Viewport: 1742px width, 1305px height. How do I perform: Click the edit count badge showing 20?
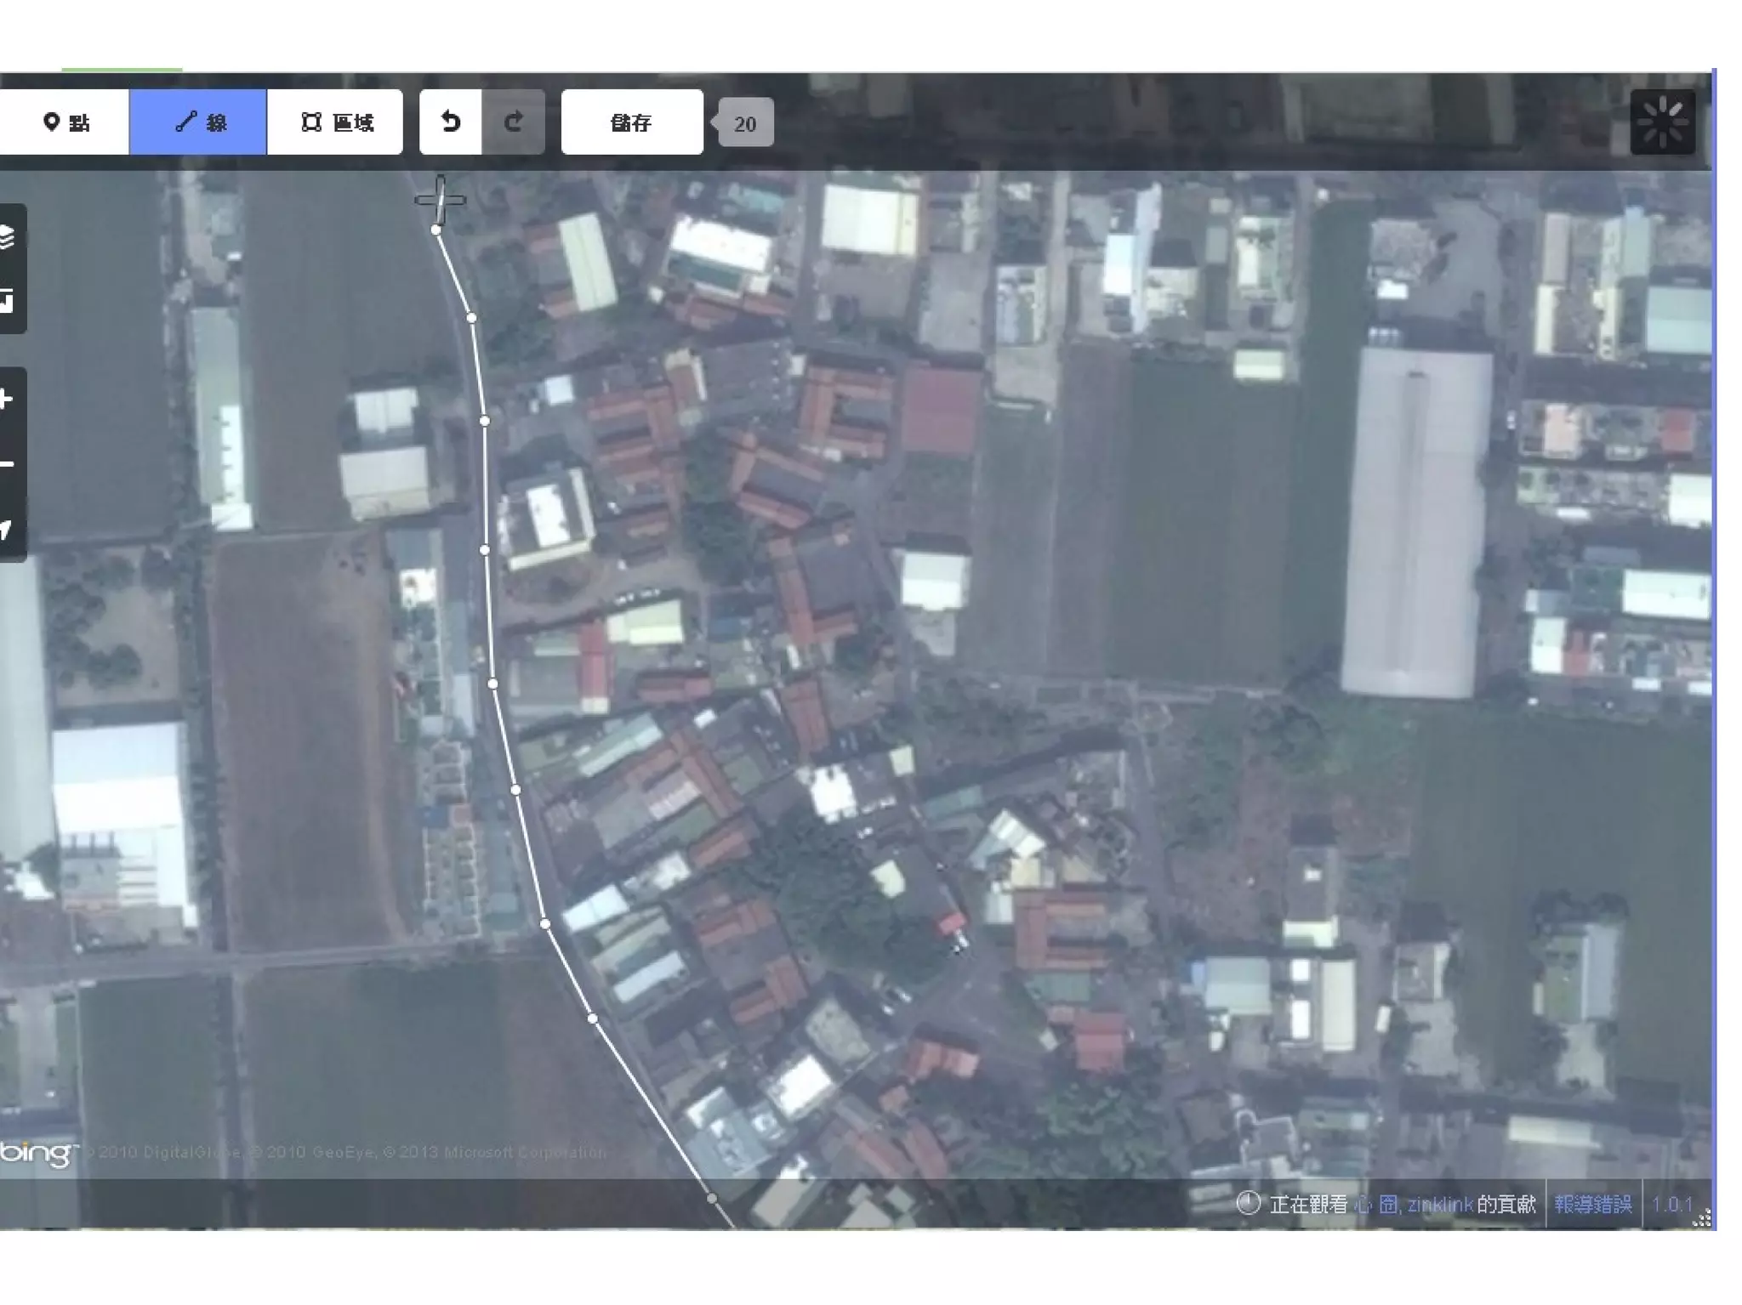click(745, 124)
